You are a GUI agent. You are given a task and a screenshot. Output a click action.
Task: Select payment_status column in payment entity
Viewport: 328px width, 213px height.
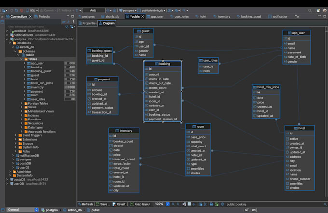[102, 108]
